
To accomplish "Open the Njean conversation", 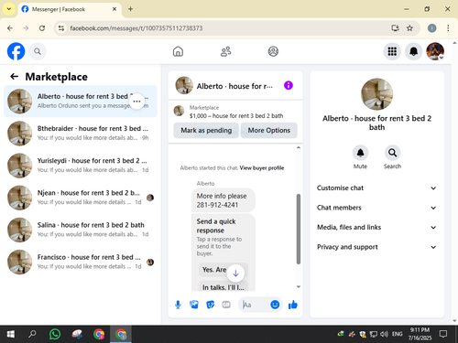I will (81, 198).
